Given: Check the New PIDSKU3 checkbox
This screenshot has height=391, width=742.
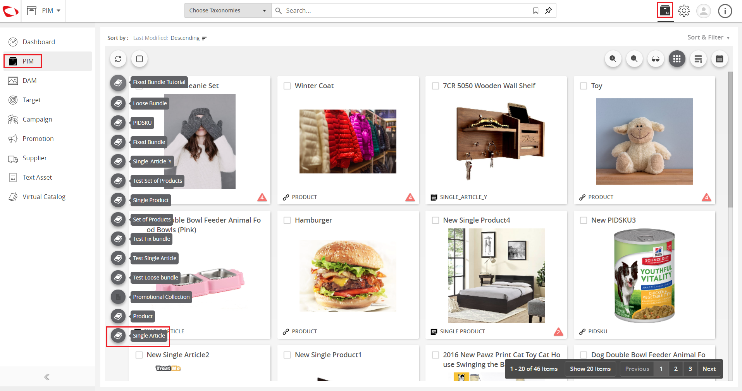Looking at the screenshot, I should click(584, 220).
